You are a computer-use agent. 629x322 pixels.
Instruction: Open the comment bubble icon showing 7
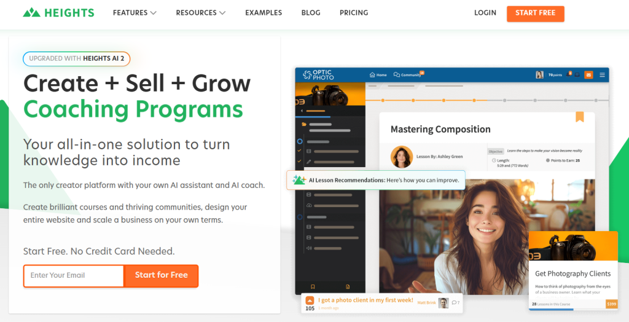click(x=454, y=303)
